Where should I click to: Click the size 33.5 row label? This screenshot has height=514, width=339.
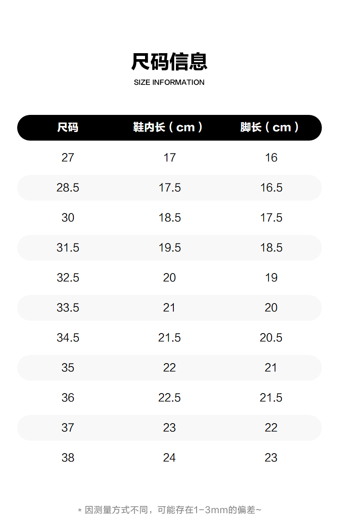68,308
